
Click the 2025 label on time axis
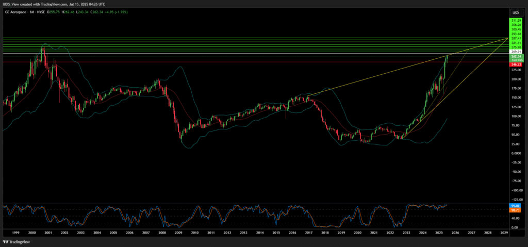tap(439, 233)
